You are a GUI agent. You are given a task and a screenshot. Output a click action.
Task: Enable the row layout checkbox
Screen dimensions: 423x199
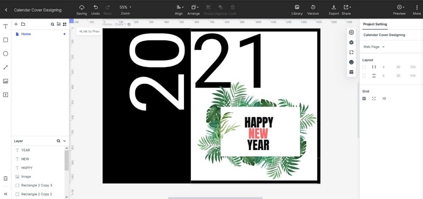click(x=364, y=76)
